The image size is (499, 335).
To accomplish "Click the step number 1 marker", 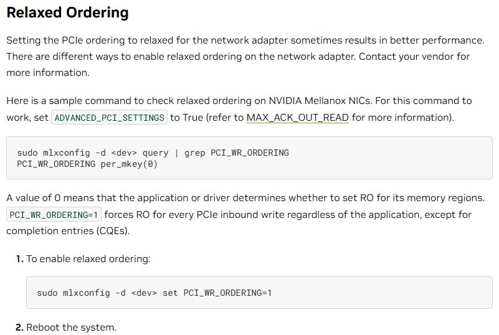I will [x=20, y=258].
